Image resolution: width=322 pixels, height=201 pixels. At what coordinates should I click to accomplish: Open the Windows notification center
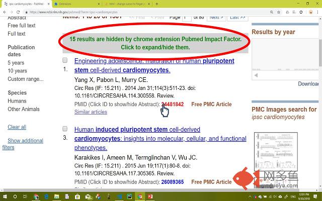(x=315, y=196)
